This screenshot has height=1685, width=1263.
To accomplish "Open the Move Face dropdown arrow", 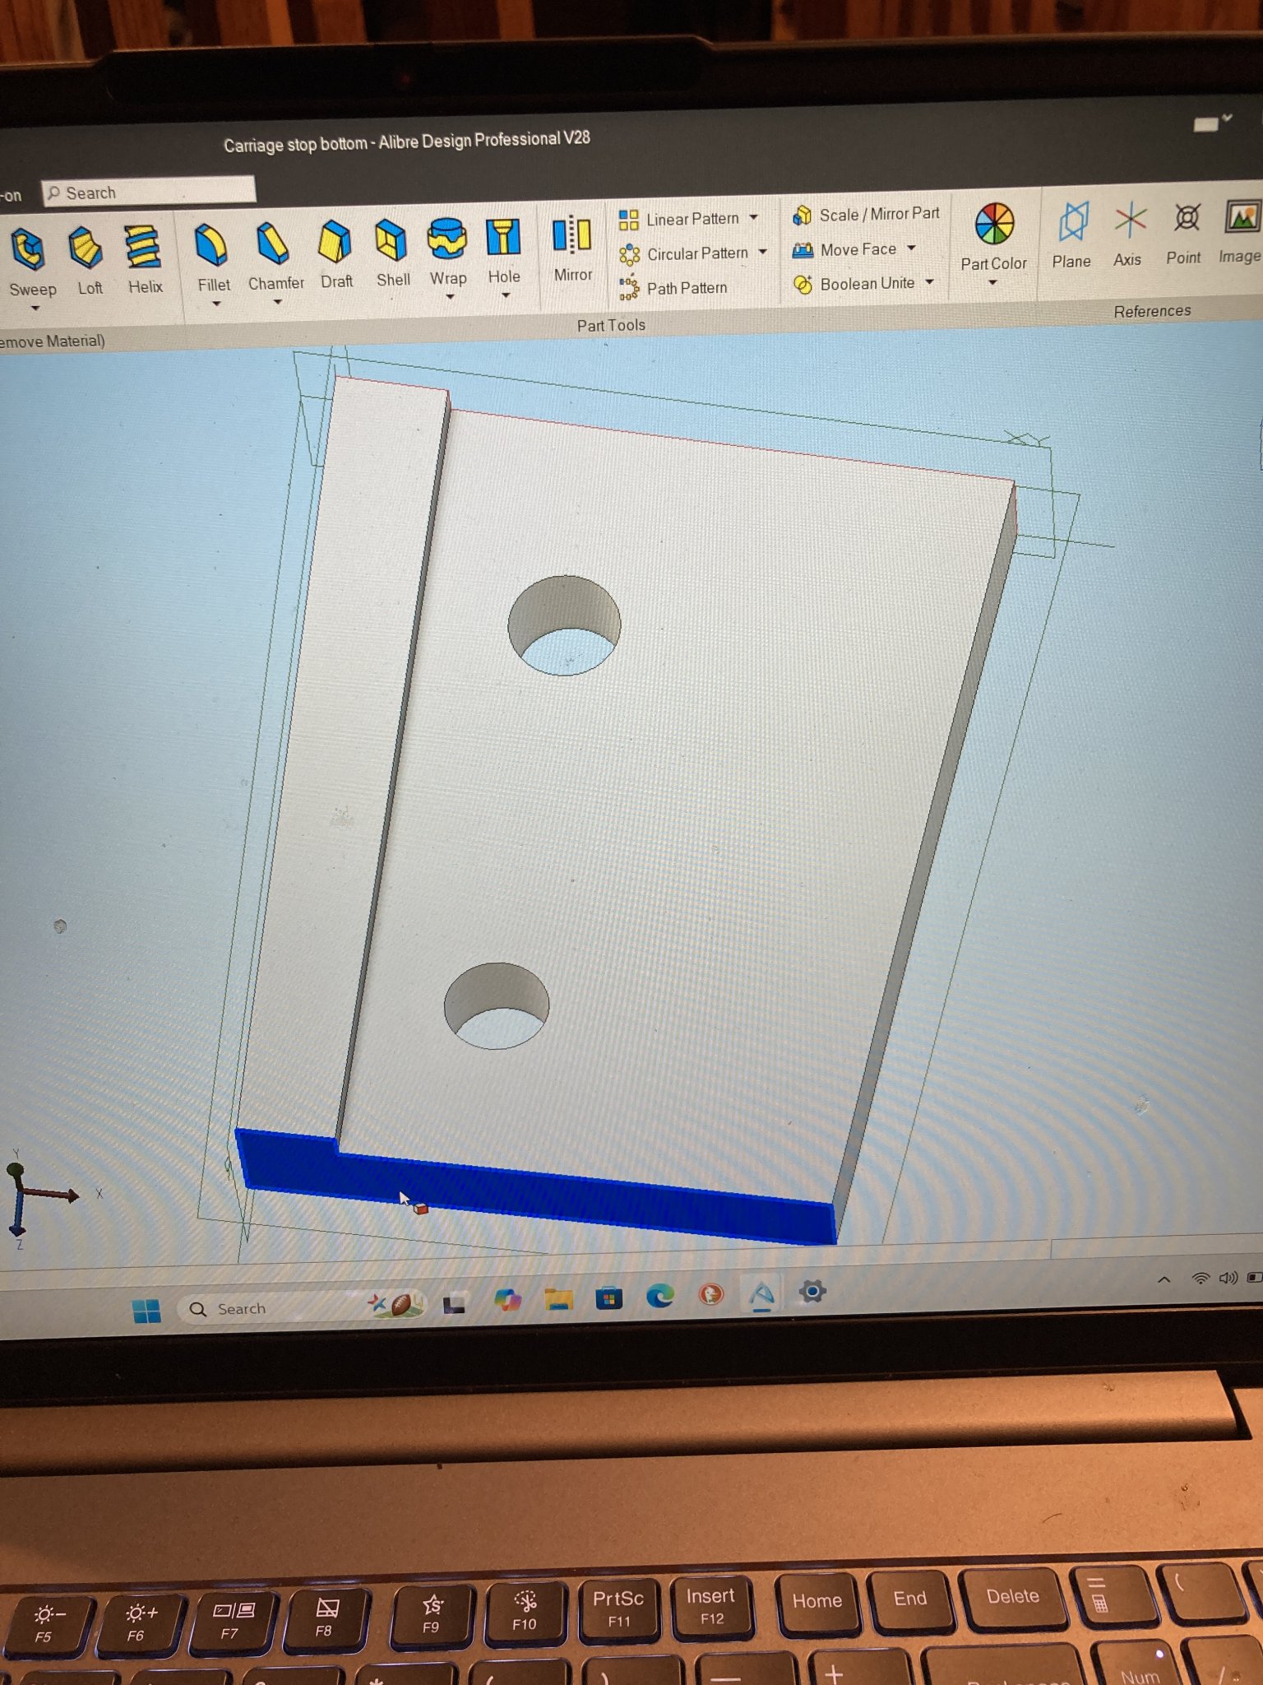I will 912,248.
